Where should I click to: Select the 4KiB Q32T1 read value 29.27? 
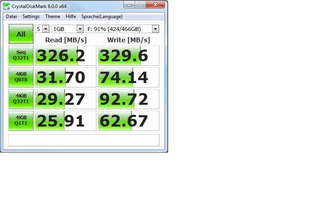click(x=66, y=99)
